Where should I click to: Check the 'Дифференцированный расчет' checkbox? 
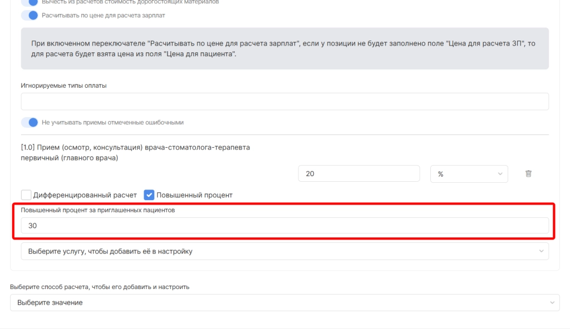coord(26,195)
